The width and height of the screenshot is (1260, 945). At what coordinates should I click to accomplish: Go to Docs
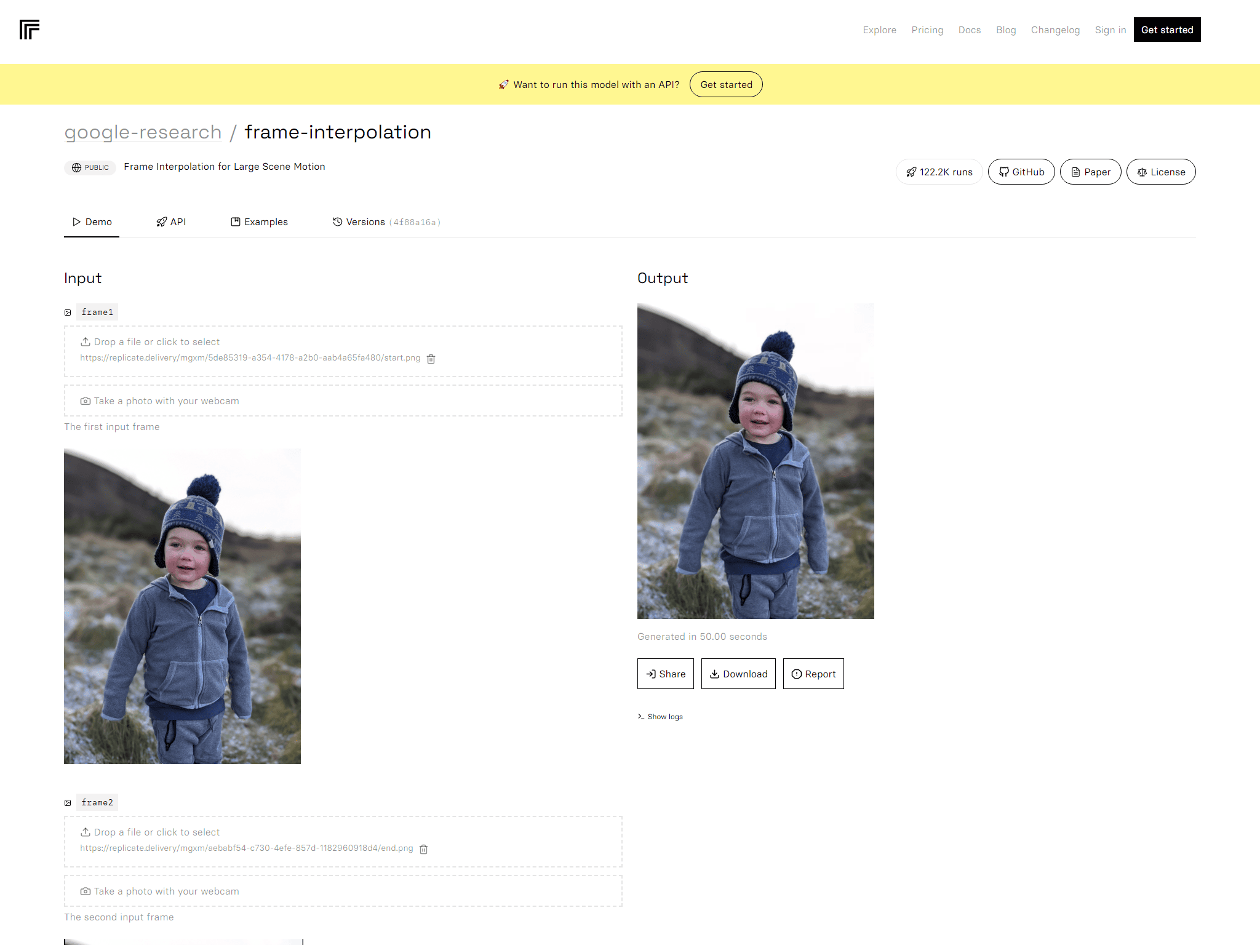coord(969,30)
